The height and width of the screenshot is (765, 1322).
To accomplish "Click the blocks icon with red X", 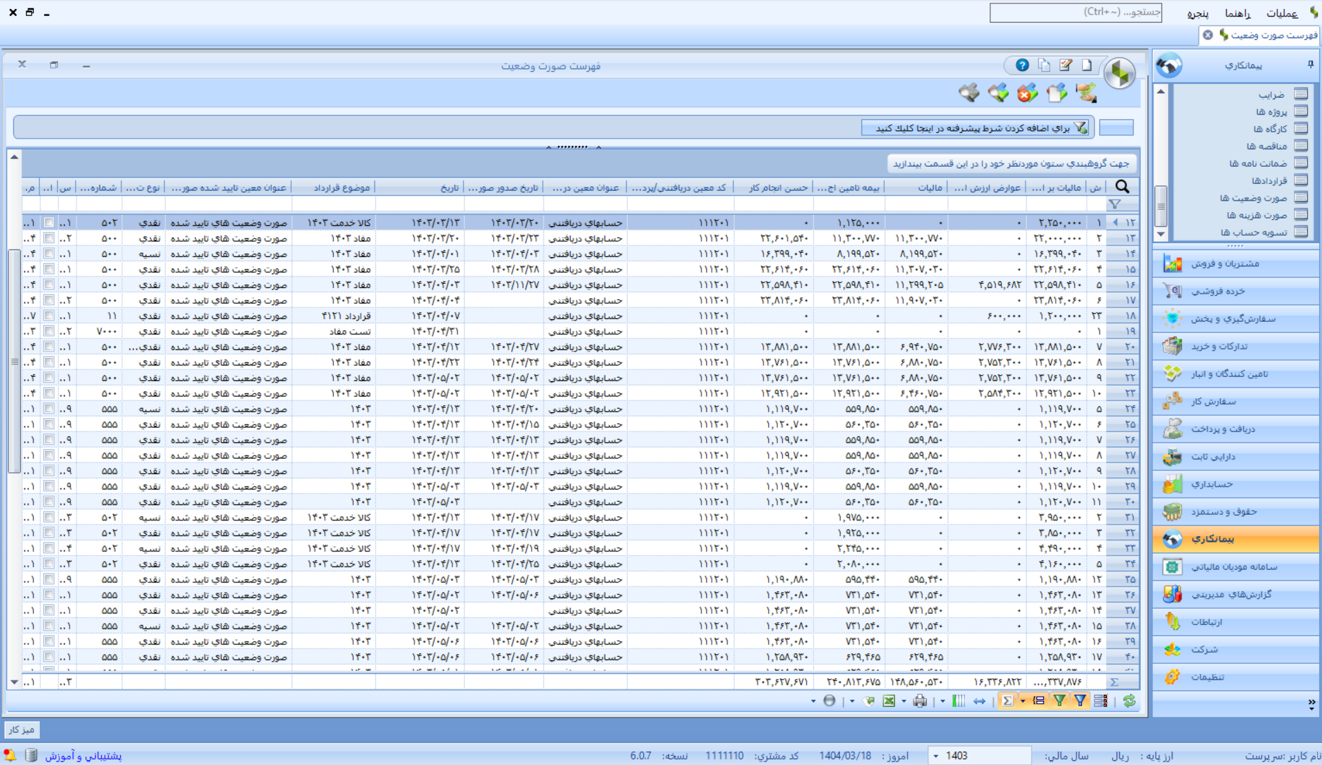I will click(1028, 92).
